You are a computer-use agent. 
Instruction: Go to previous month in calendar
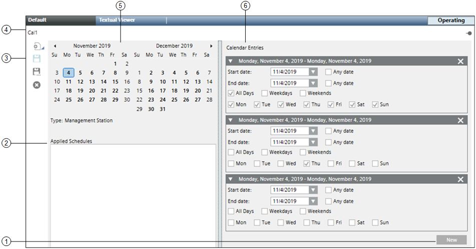point(55,46)
